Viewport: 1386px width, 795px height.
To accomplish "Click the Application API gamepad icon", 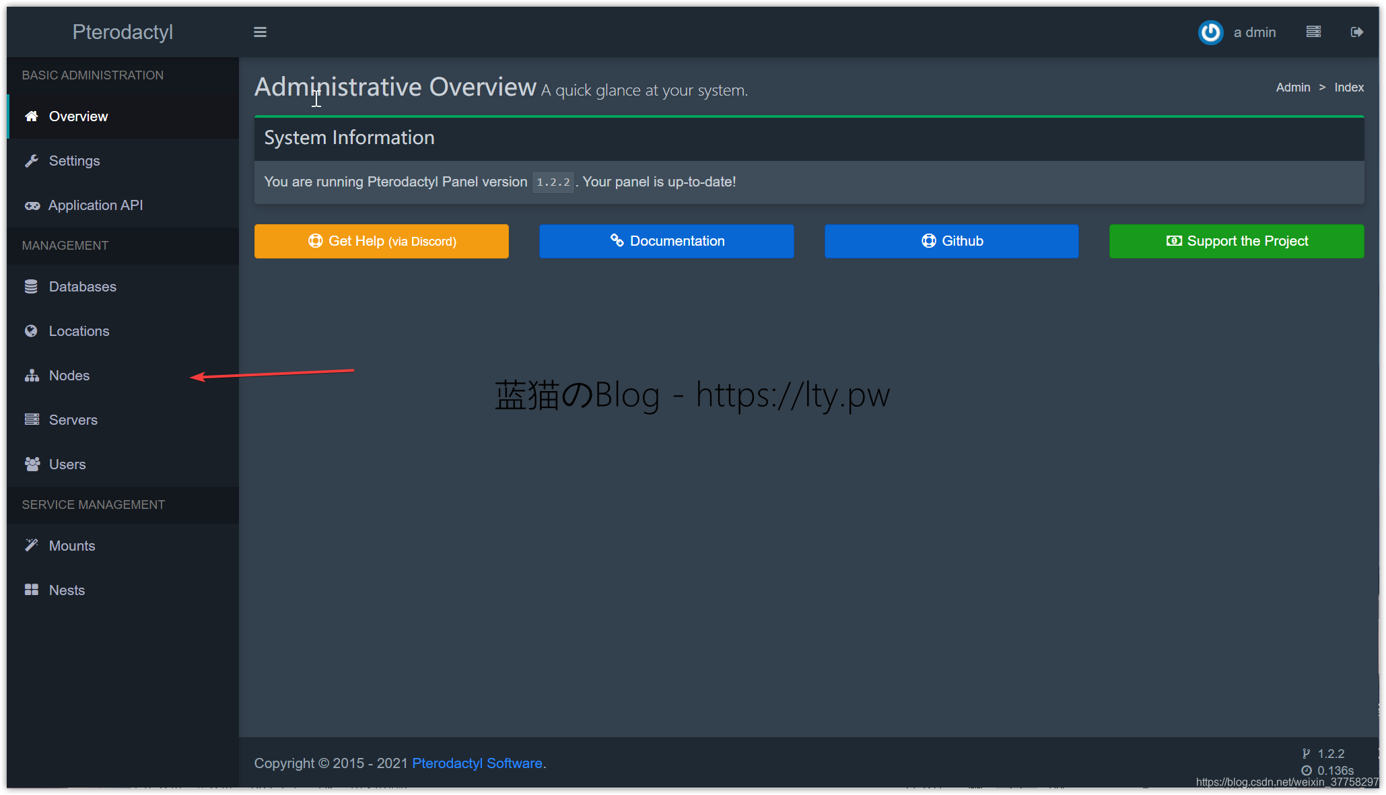I will pyautogui.click(x=32, y=205).
